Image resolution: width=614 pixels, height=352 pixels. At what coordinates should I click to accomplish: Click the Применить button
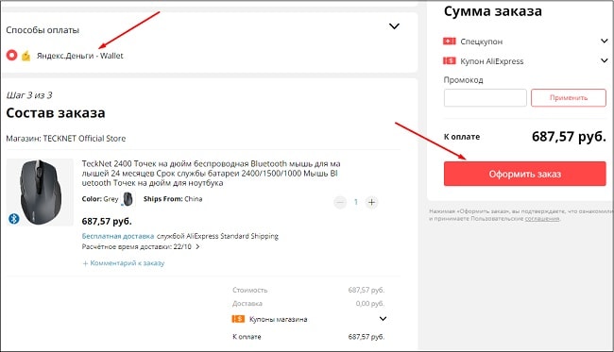568,98
